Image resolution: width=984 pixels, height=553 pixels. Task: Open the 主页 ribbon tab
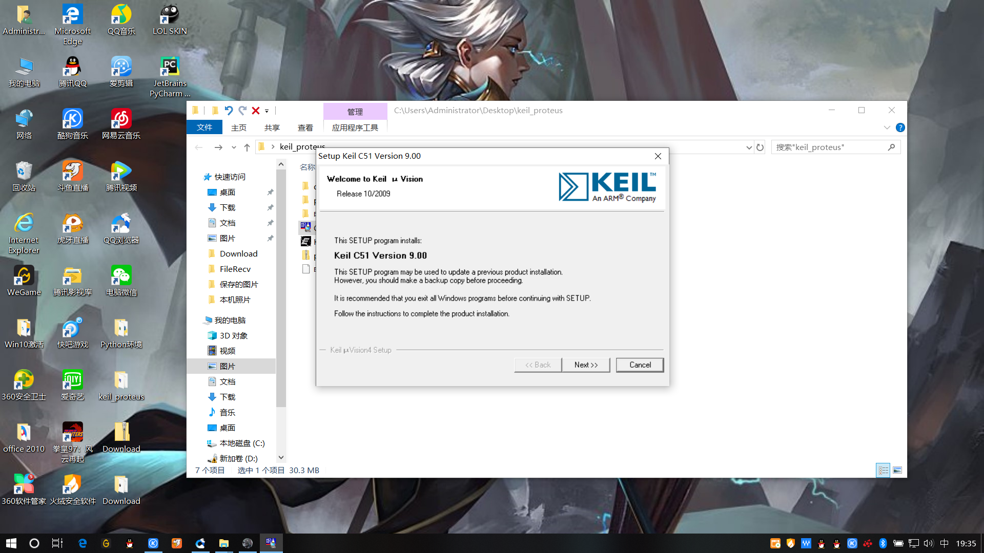tap(238, 127)
